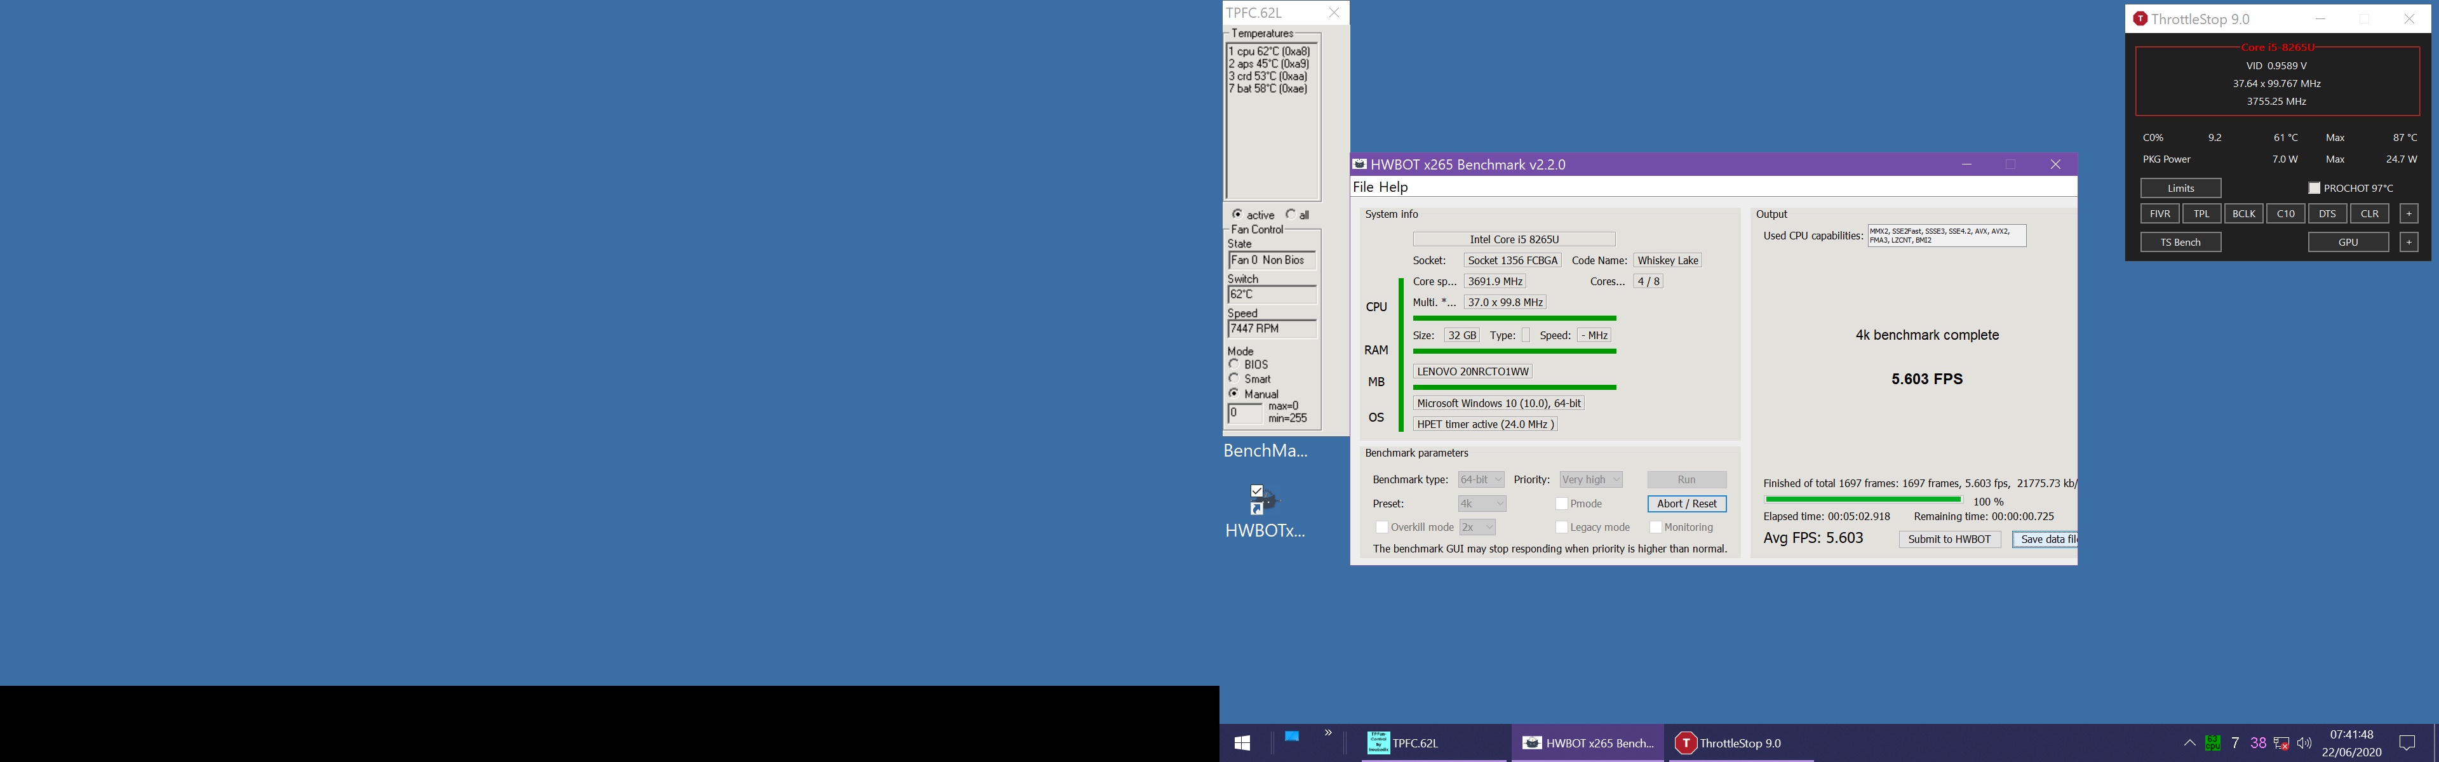Click the green CPU info bar
The width and height of the screenshot is (2439, 762).
pyautogui.click(x=1514, y=318)
